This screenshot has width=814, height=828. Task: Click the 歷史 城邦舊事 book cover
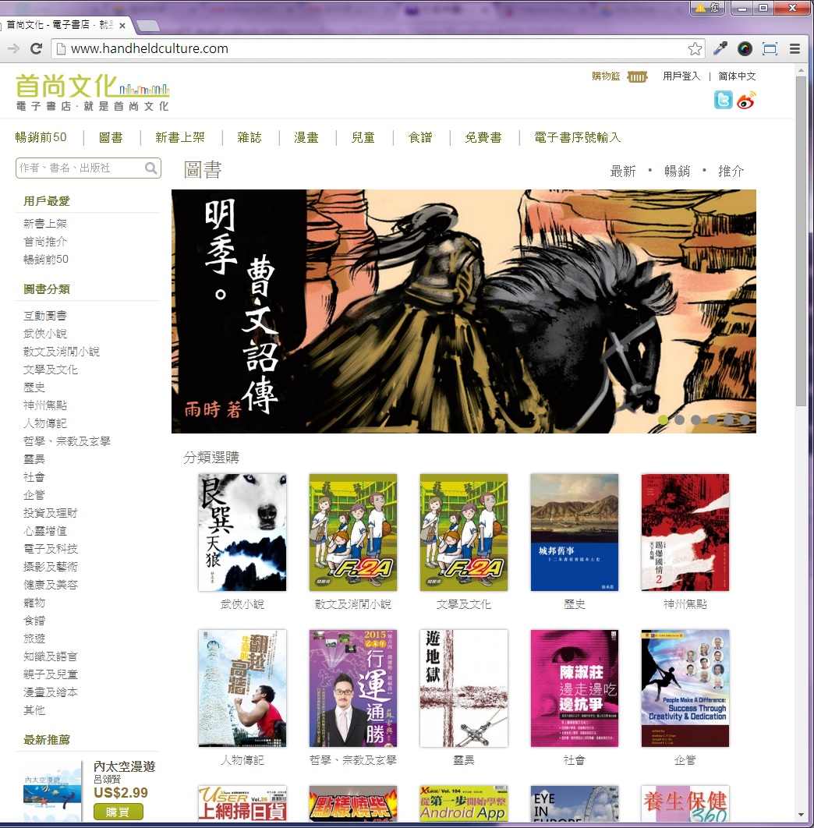click(x=574, y=533)
